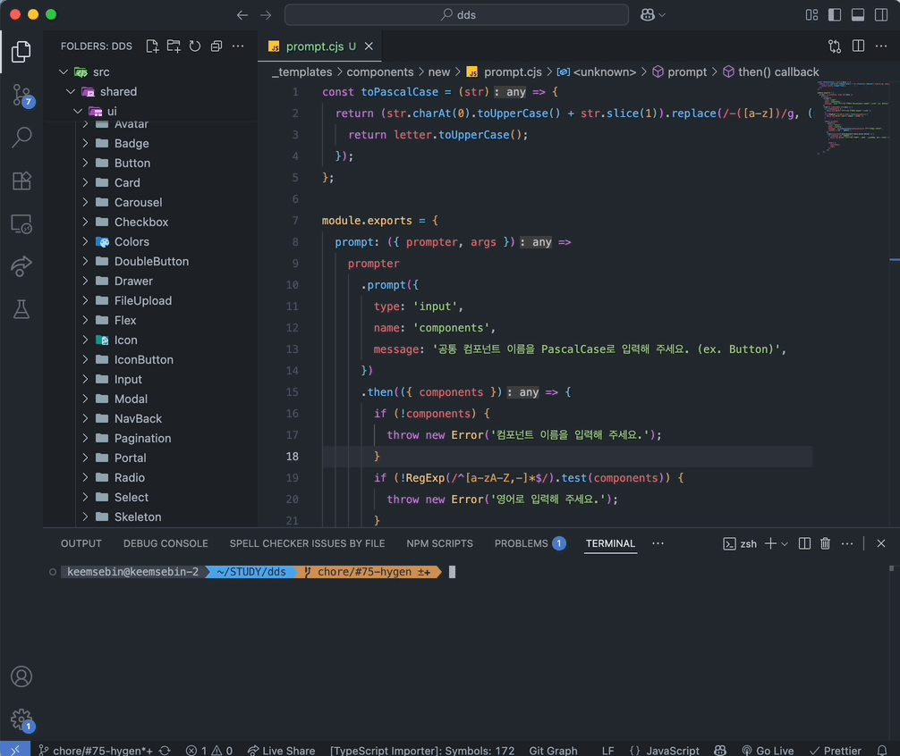Toggle the bottom panel layout button
The width and height of the screenshot is (900, 756).
858,15
